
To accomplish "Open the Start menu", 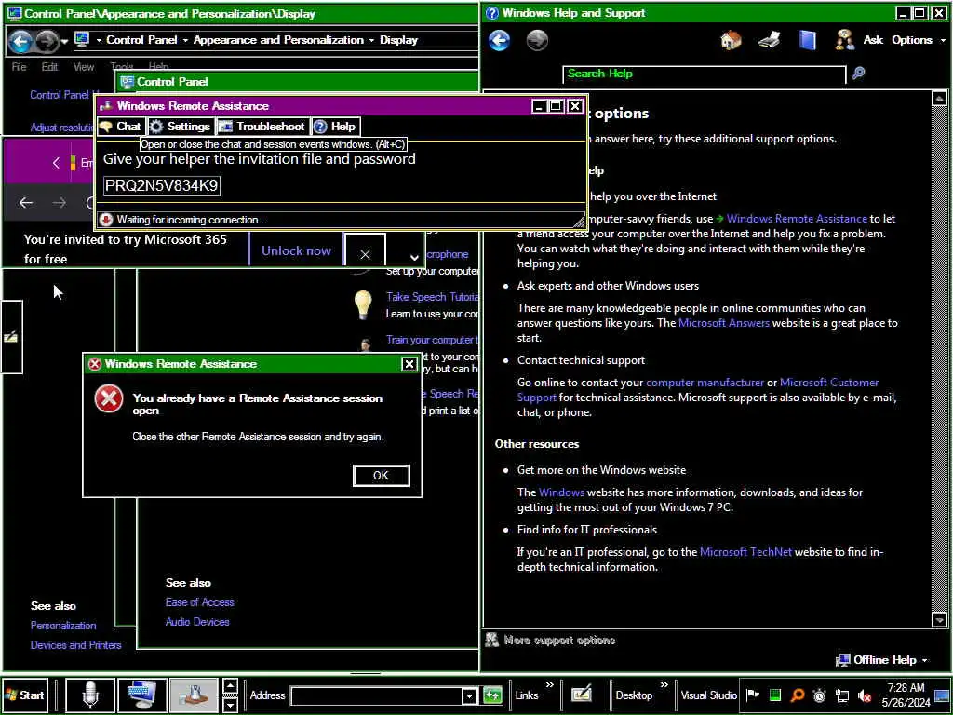I will (x=25, y=695).
